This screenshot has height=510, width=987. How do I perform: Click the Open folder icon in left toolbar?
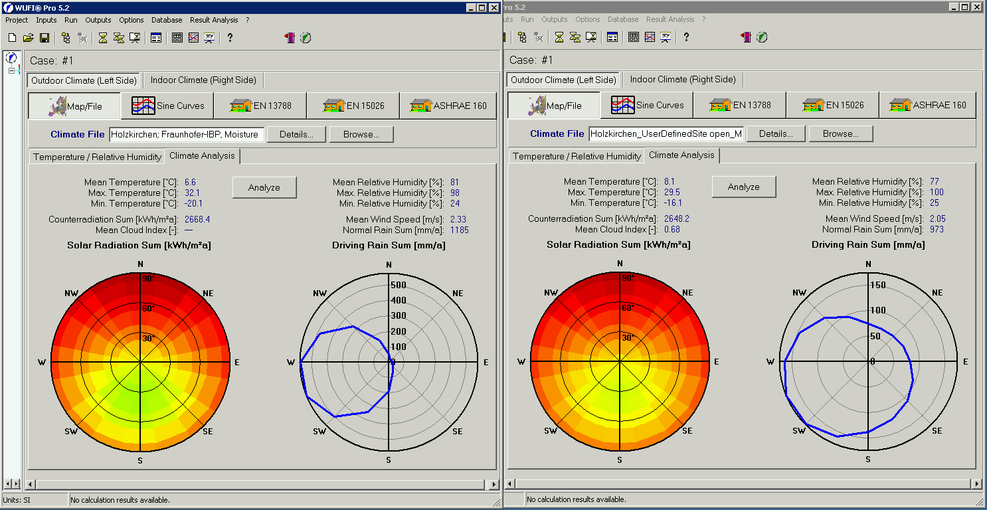pyautogui.click(x=28, y=38)
